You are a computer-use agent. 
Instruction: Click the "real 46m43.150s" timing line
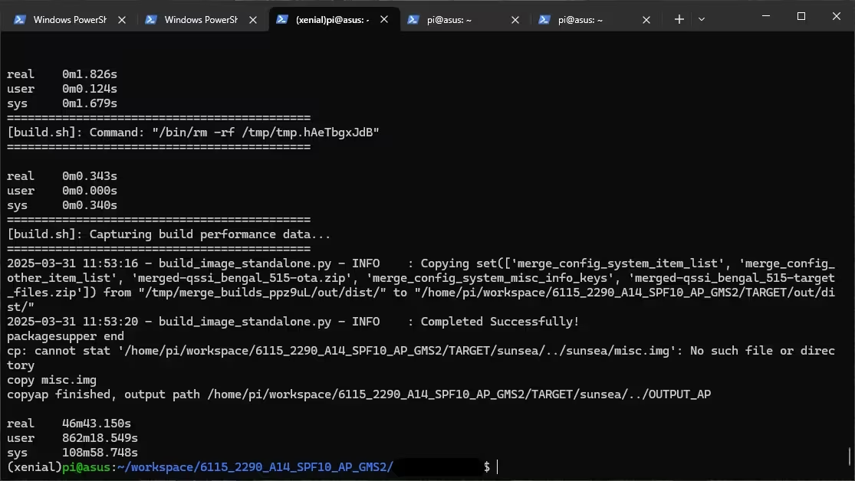tap(69, 424)
